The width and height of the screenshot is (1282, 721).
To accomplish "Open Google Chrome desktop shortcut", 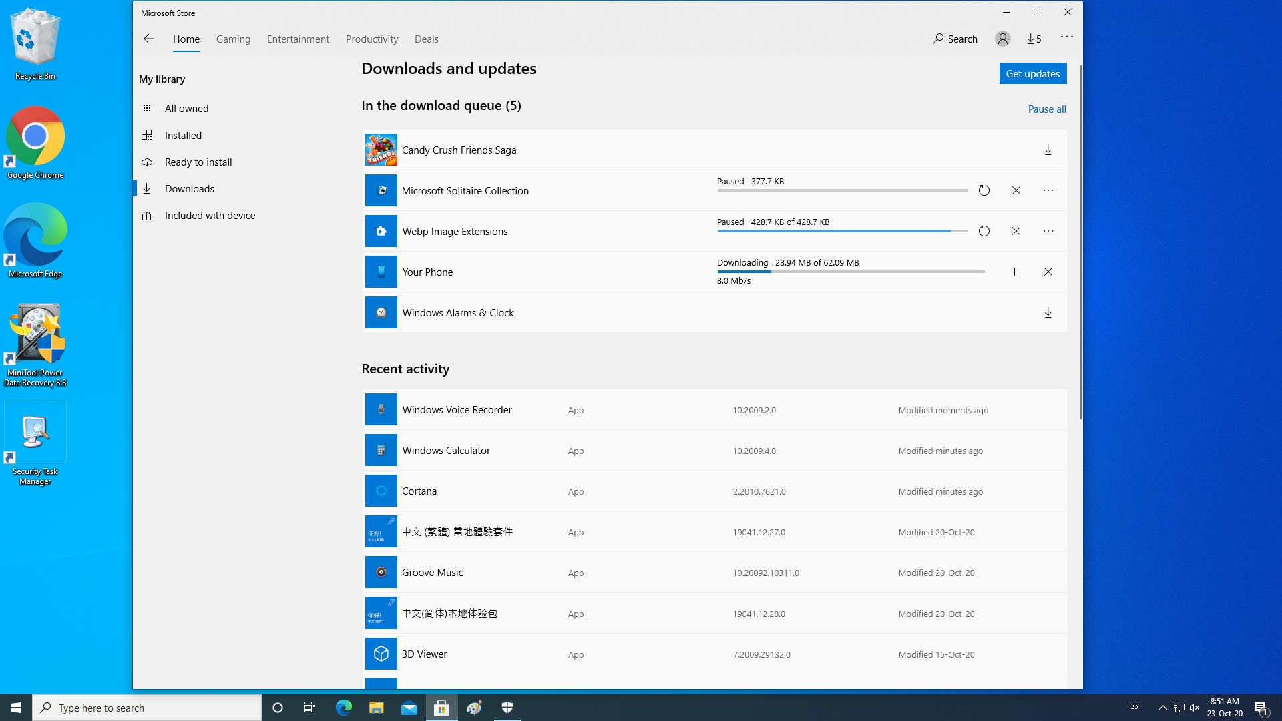I will (35, 143).
